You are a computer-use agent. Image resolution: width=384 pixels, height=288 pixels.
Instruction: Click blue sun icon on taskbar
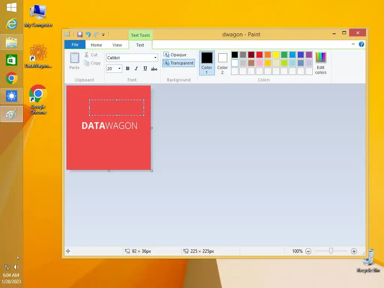(12, 96)
